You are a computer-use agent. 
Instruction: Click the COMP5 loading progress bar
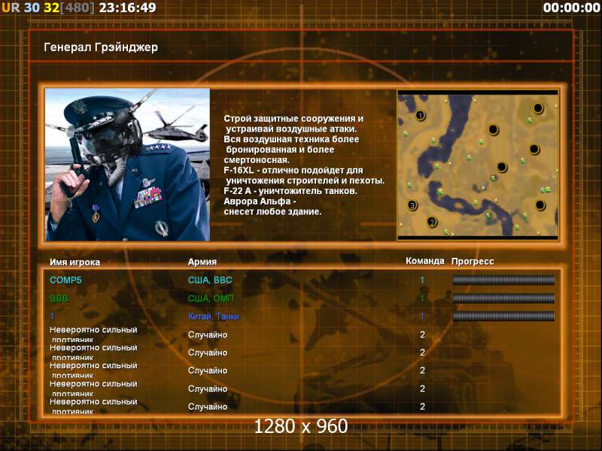point(503,280)
